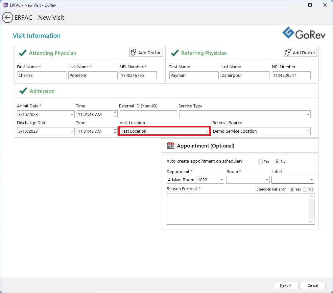Open the Label dropdown
The image size is (333, 293).
tap(312, 180)
